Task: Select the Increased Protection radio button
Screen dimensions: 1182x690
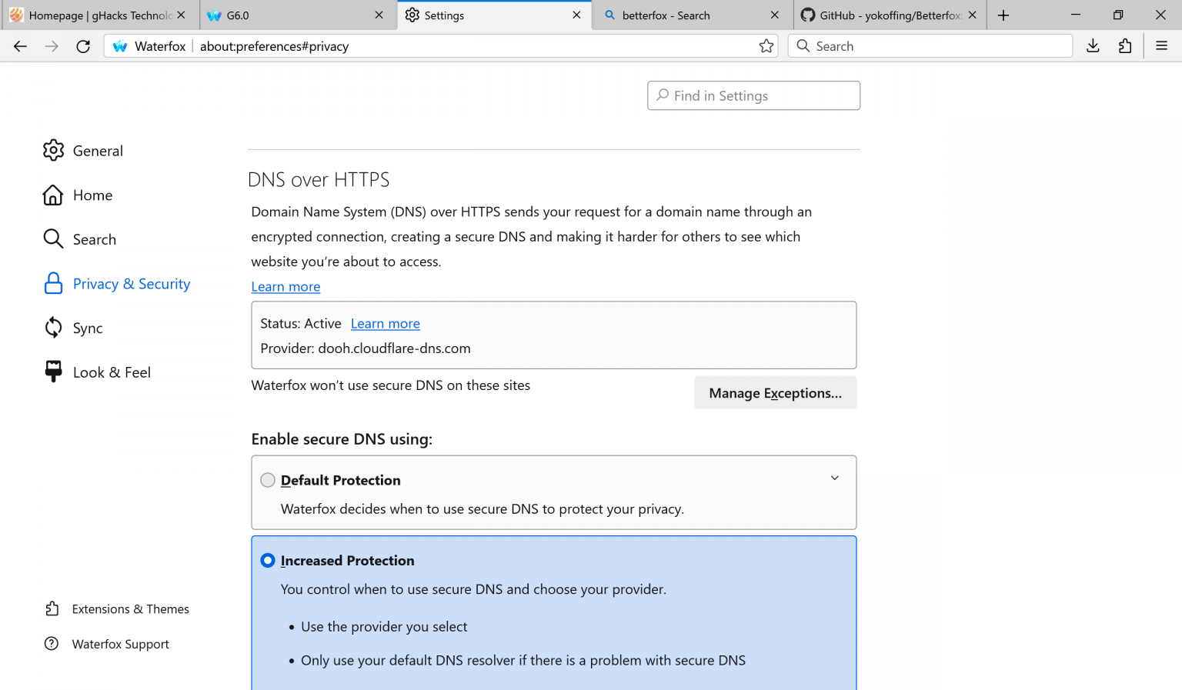Action: pyautogui.click(x=267, y=560)
